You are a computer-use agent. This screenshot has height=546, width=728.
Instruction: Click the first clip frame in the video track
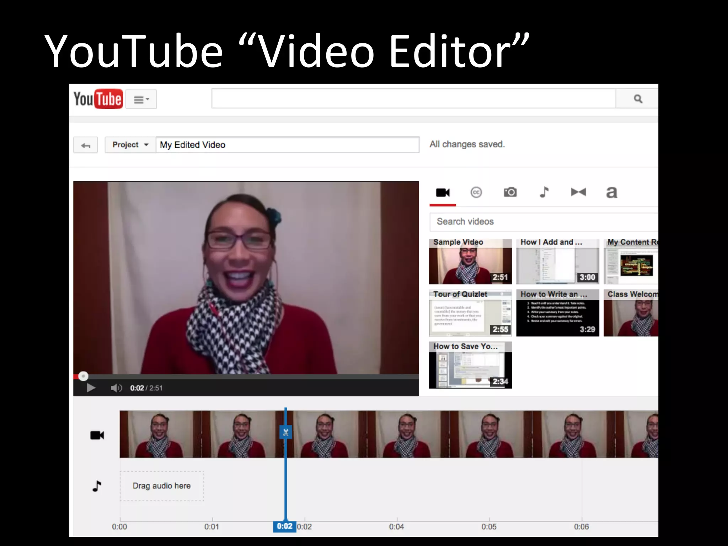160,434
